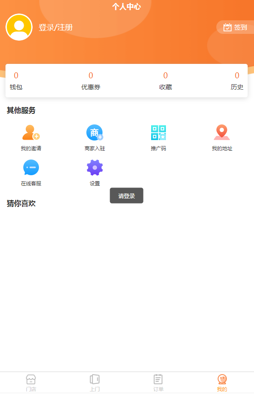Tap the default user avatar icon
254x394 pixels.
pos(19,27)
